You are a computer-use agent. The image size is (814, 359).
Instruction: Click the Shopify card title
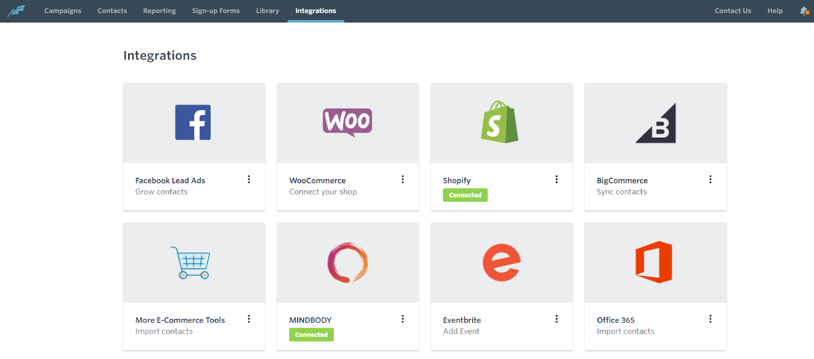pos(457,180)
